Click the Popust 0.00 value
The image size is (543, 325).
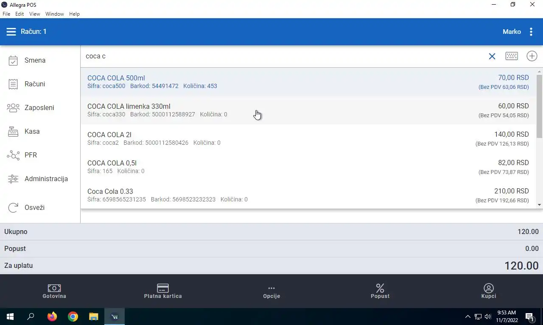pos(532,249)
